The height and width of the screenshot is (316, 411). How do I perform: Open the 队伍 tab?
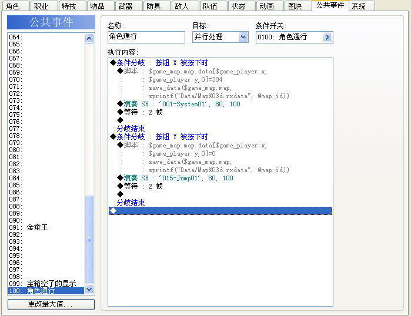click(x=213, y=6)
